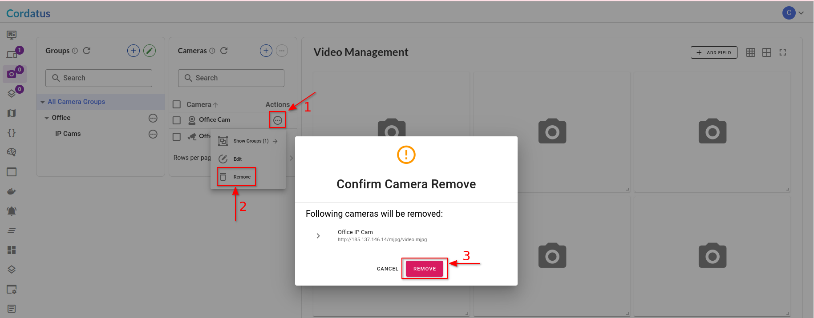Expand Office IP Cam details in dialog

pyautogui.click(x=318, y=236)
